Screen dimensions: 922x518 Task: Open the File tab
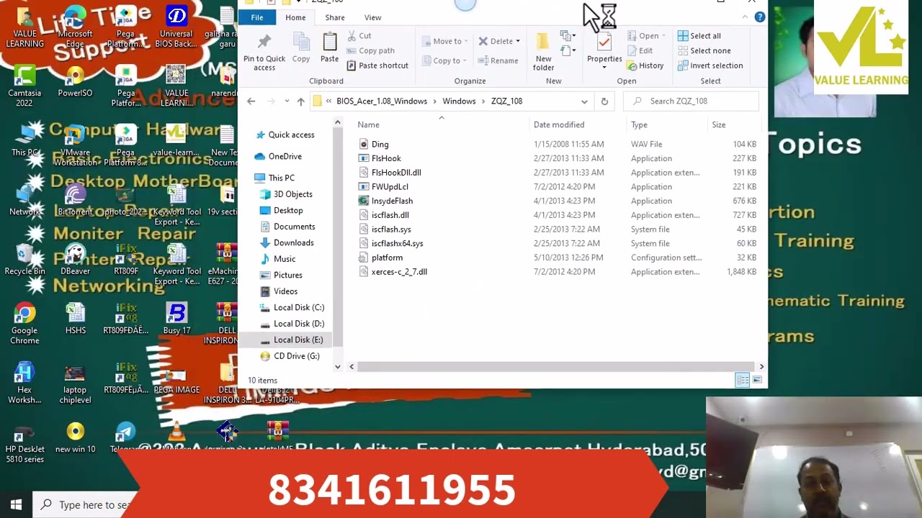pyautogui.click(x=257, y=17)
